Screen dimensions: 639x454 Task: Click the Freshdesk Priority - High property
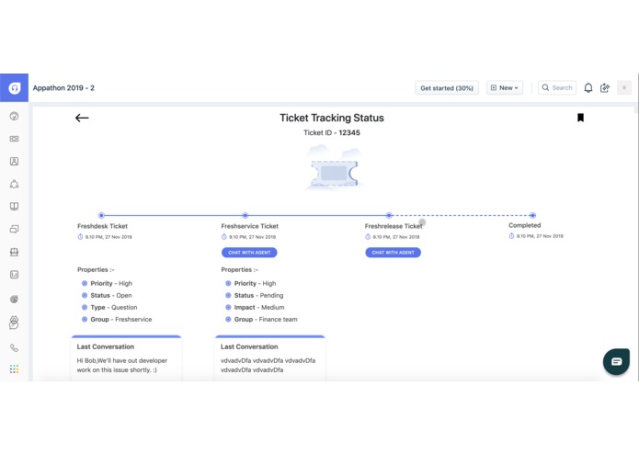[x=111, y=283]
